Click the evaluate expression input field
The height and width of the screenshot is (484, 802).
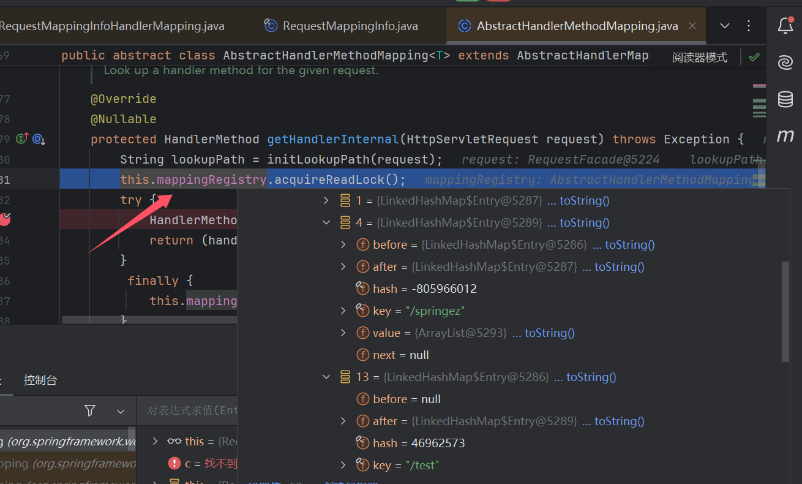click(x=187, y=410)
